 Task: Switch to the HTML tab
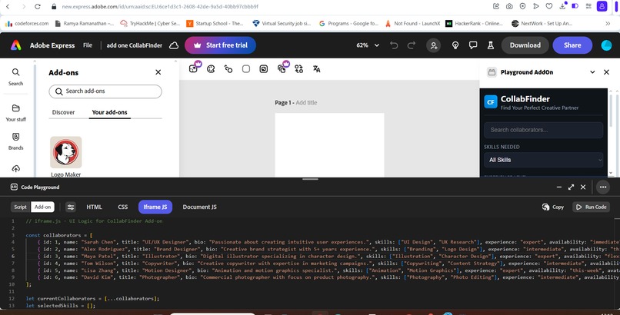pos(94,207)
